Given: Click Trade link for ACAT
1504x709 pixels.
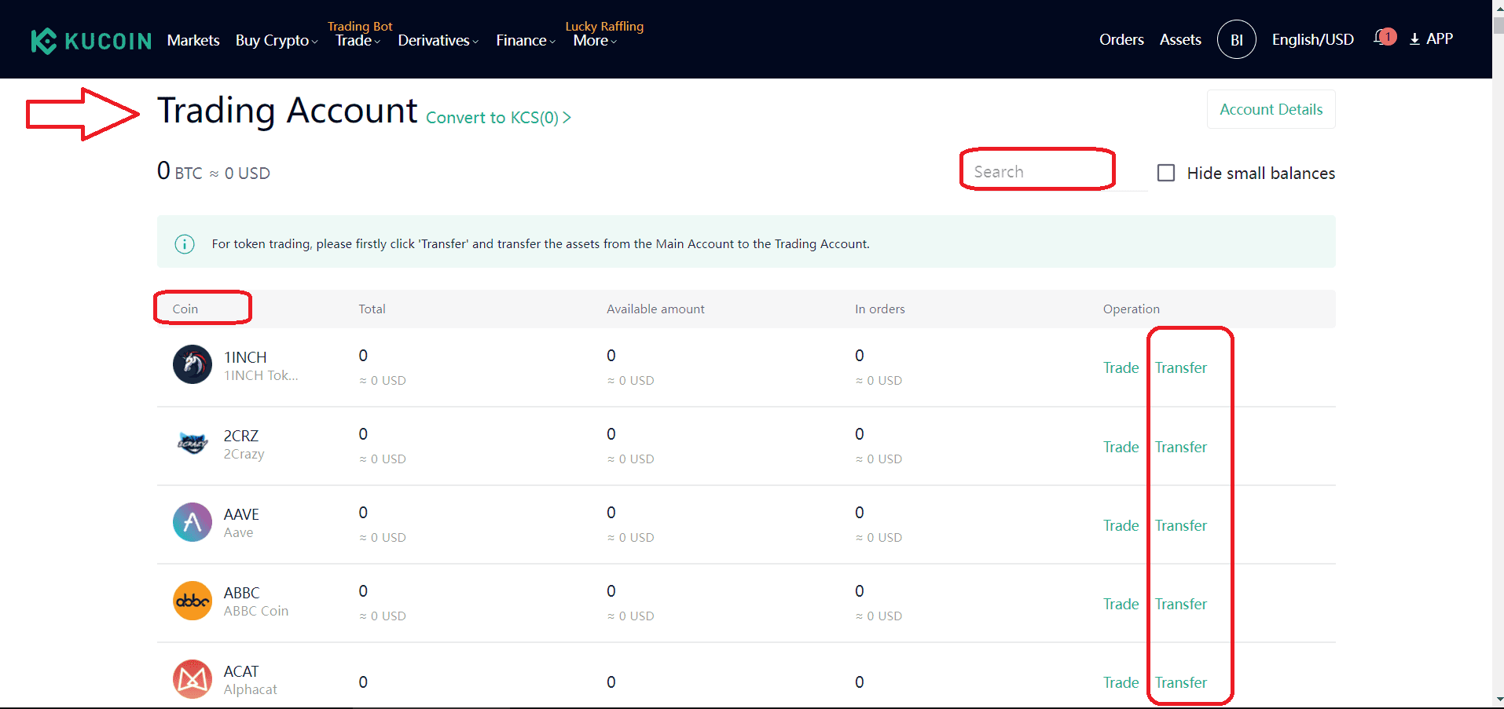Looking at the screenshot, I should pos(1121,682).
